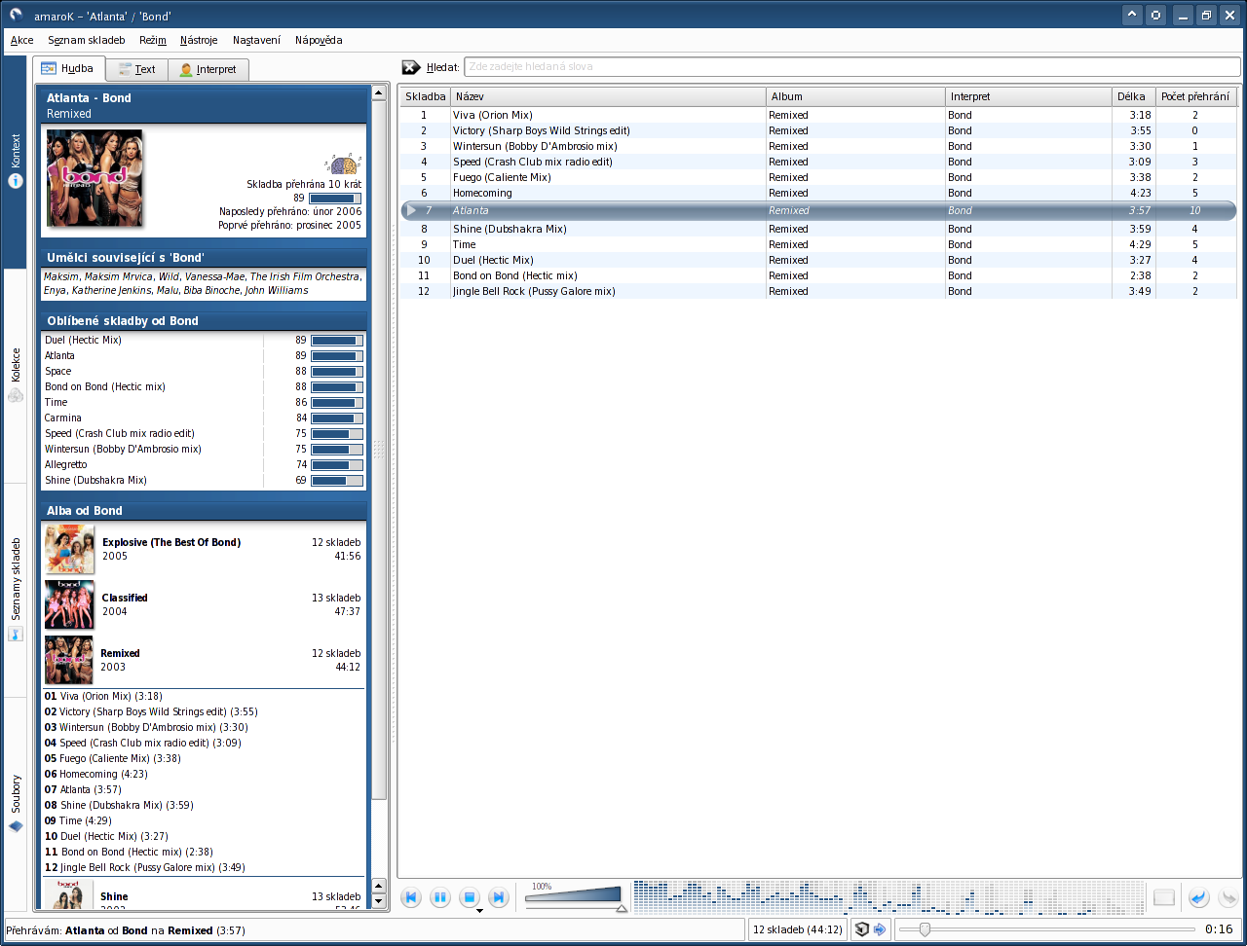Open the Kolekce sidebar panel
1247x946 pixels.
pos(16,376)
